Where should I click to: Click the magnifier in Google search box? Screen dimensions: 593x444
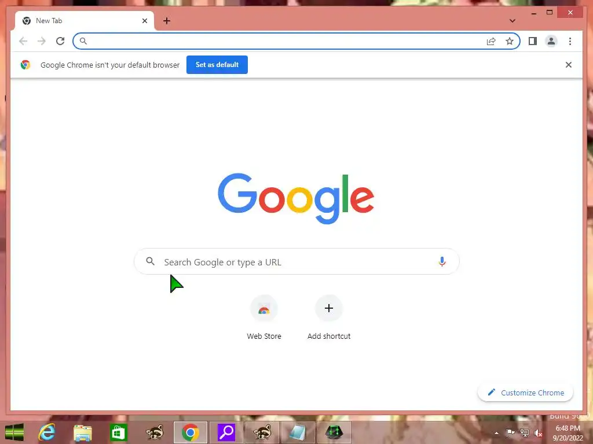150,261
